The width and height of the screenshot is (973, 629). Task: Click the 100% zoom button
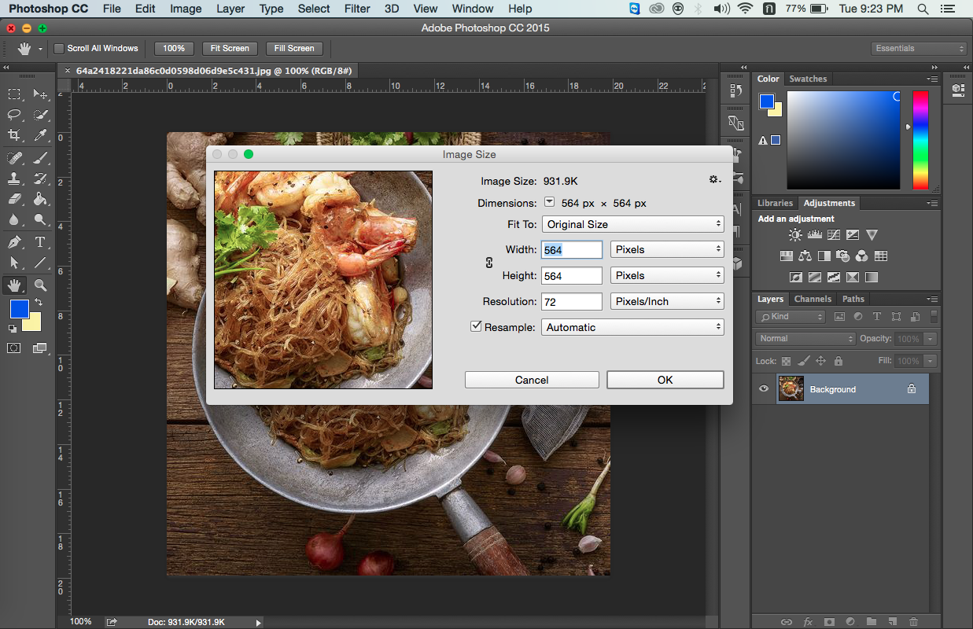[174, 49]
